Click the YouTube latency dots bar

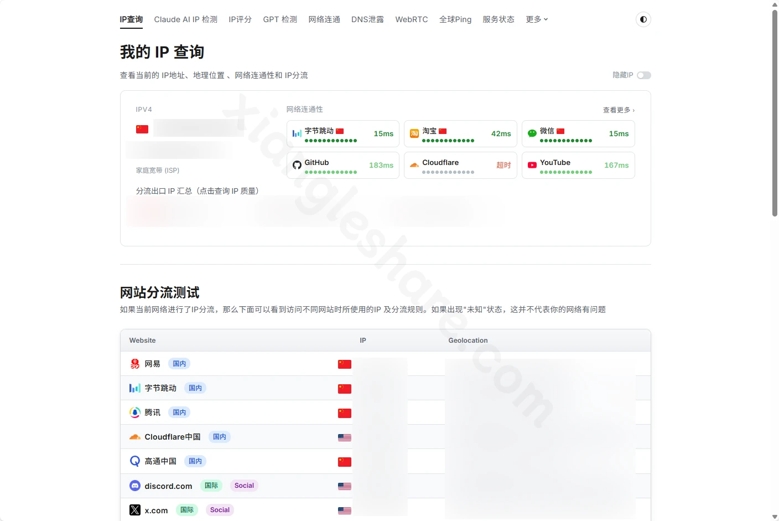pos(566,172)
